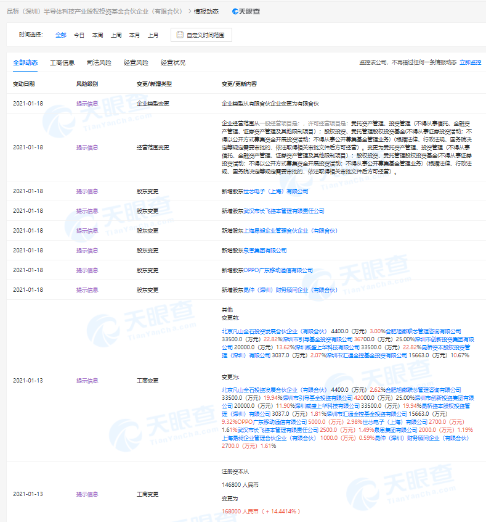Image resolution: width=486 pixels, height=522 pixels.
Task: Click the 变更/更新内容 column header
Action: pyautogui.click(x=240, y=84)
